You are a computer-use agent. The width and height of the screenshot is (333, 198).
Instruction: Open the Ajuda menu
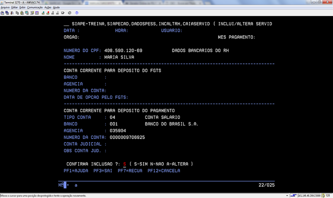(x=56, y=7)
